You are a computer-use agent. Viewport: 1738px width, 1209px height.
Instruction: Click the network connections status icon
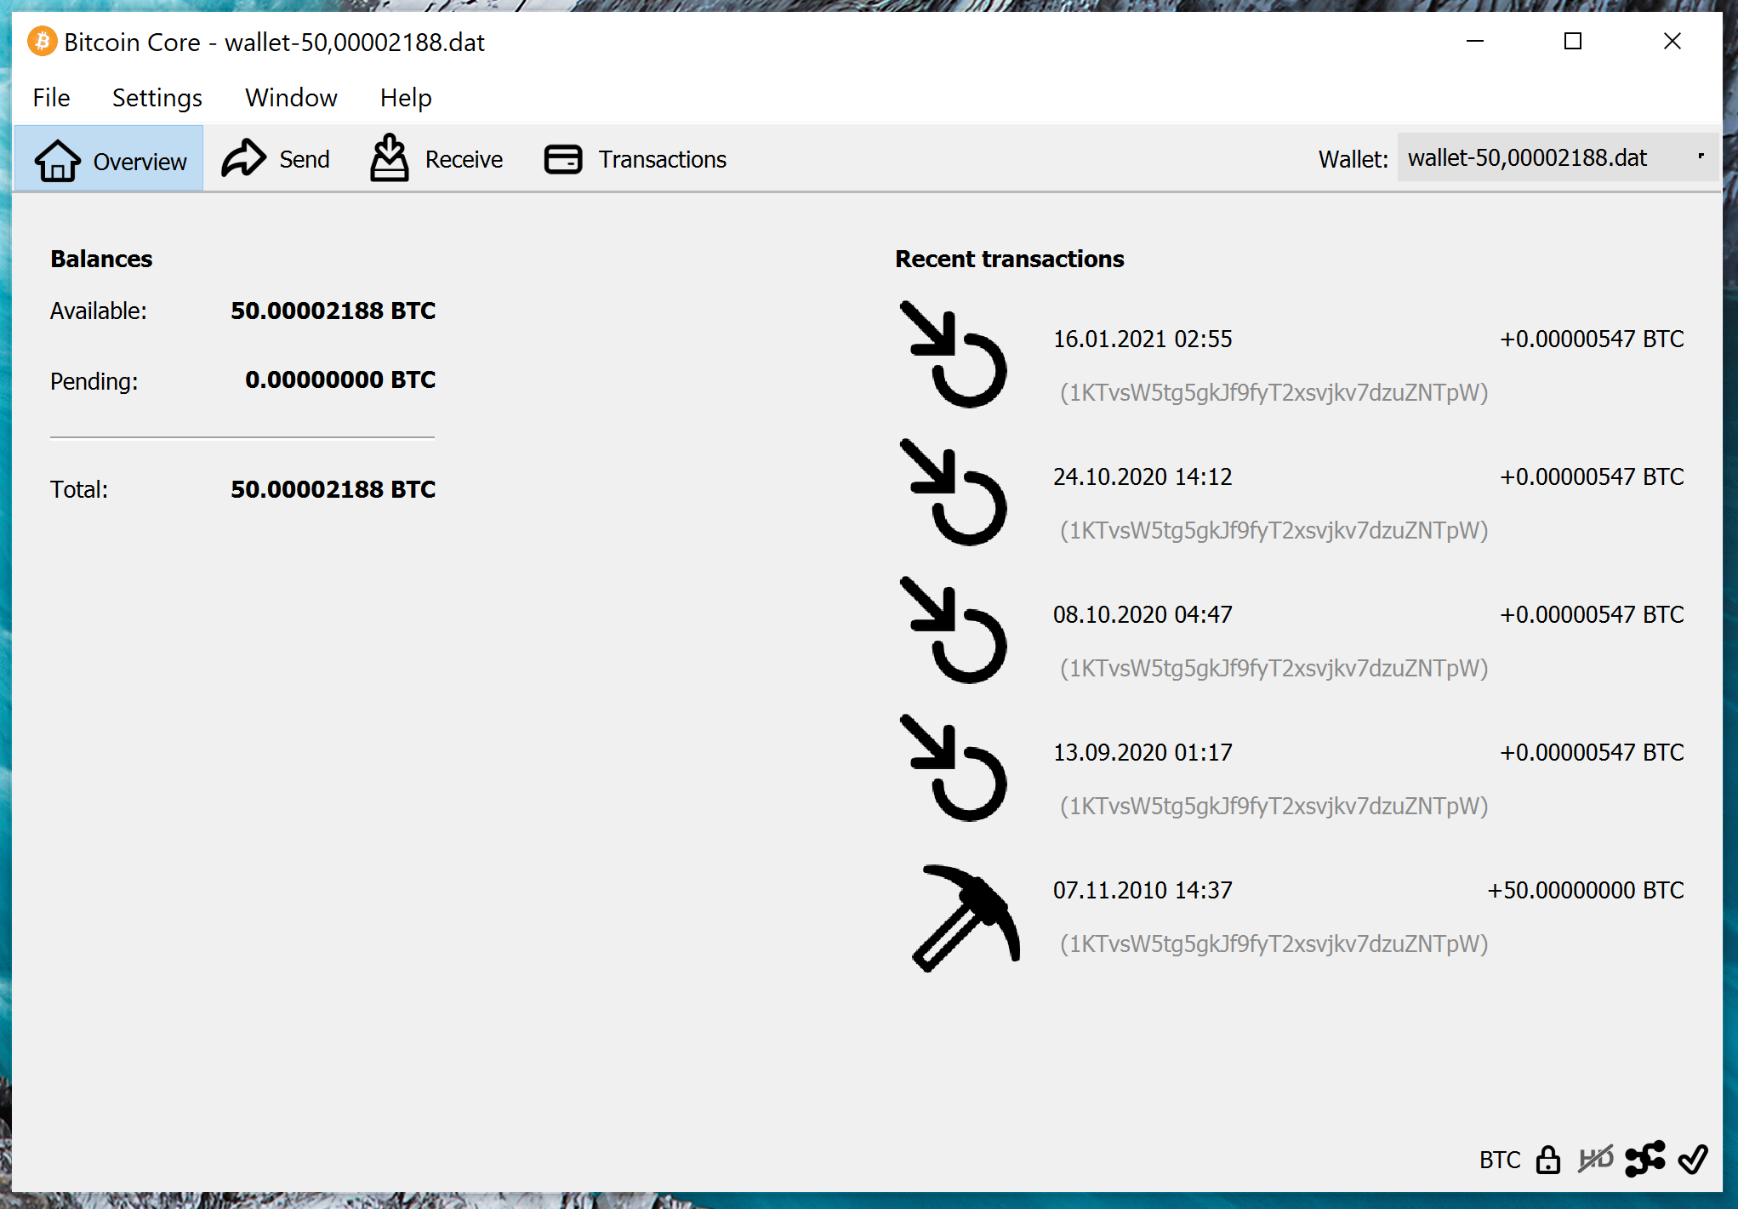click(x=1644, y=1159)
